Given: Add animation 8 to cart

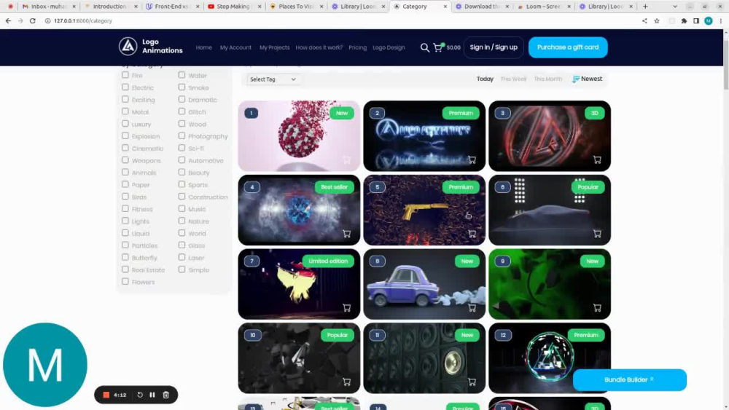Looking at the screenshot, I should 472,308.
